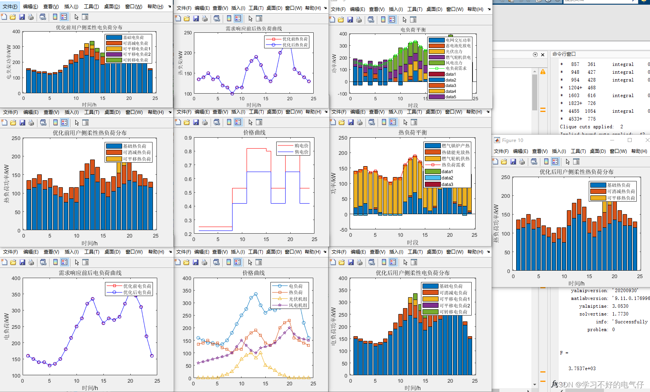Click 'Successfully' info text in command window

click(631, 322)
